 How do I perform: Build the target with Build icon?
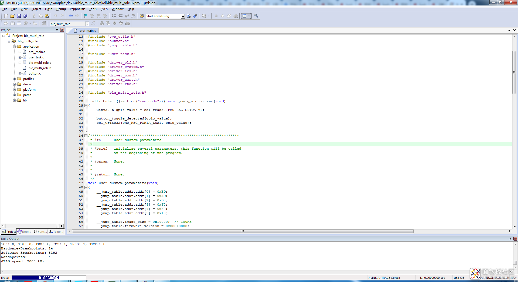click(12, 24)
